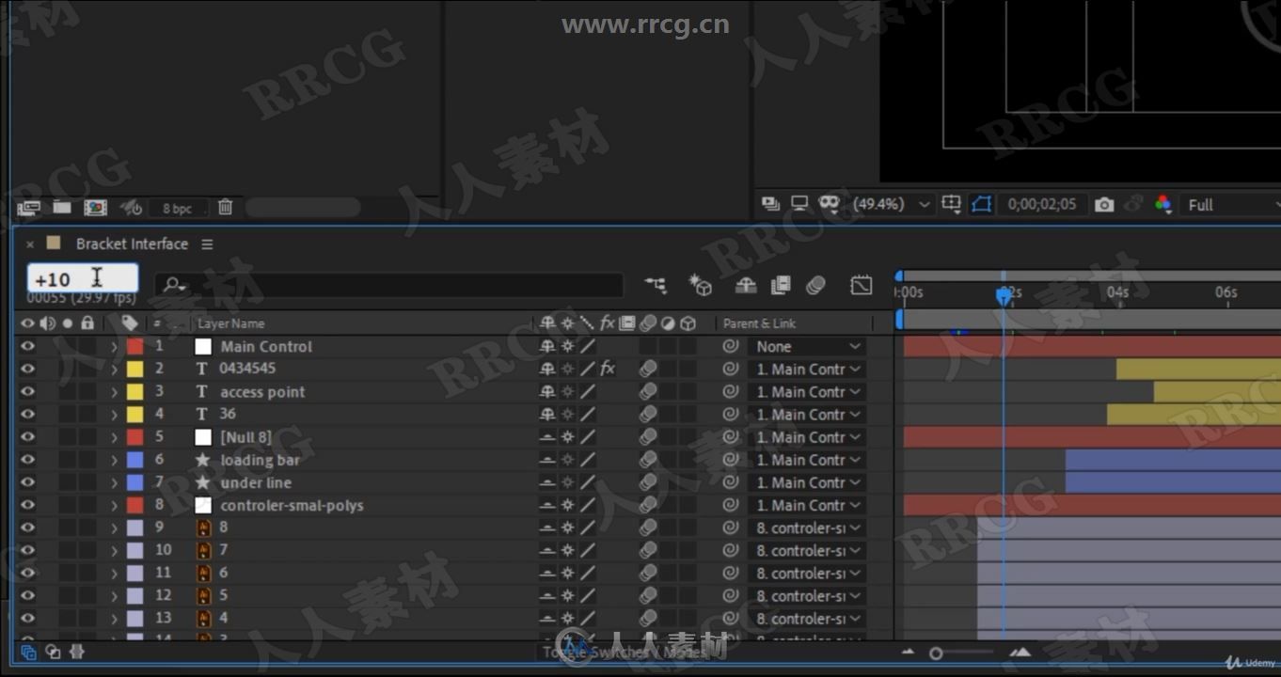Expand the loading bar layer properties
Screen dimensions: 1281x677
click(115, 460)
